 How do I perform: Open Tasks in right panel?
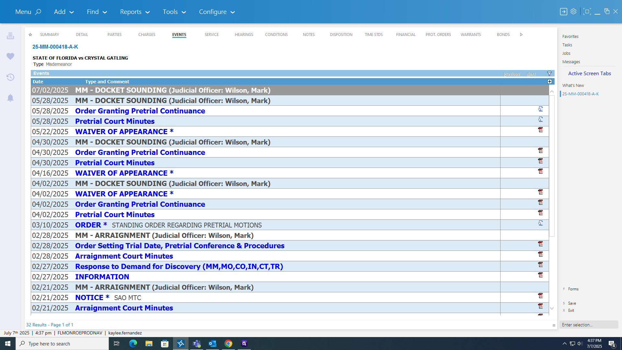coord(567,45)
